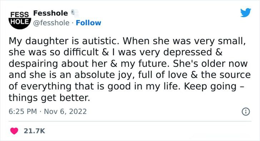View the 21.7K likes count
Viewport: 260px width, 141px height.
(x=34, y=131)
